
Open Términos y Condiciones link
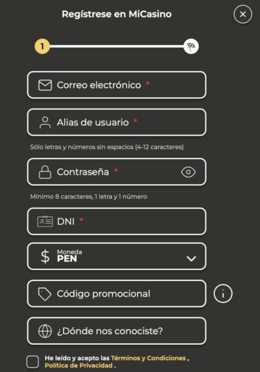pyautogui.click(x=148, y=358)
